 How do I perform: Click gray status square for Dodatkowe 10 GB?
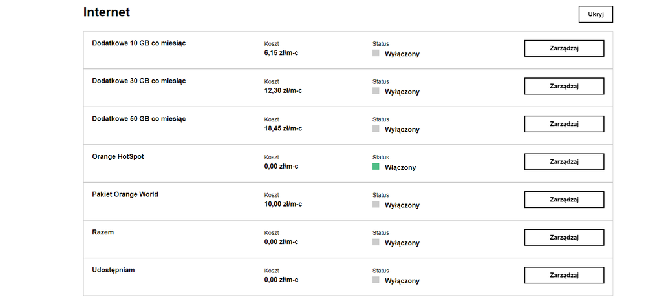pyautogui.click(x=376, y=54)
